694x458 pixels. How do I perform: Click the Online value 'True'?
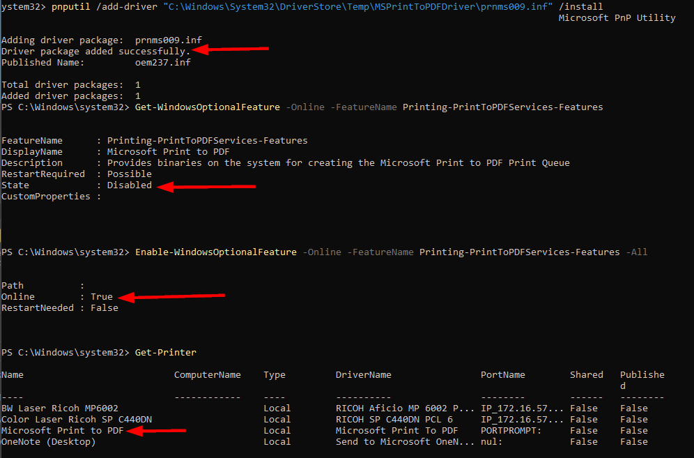point(101,297)
